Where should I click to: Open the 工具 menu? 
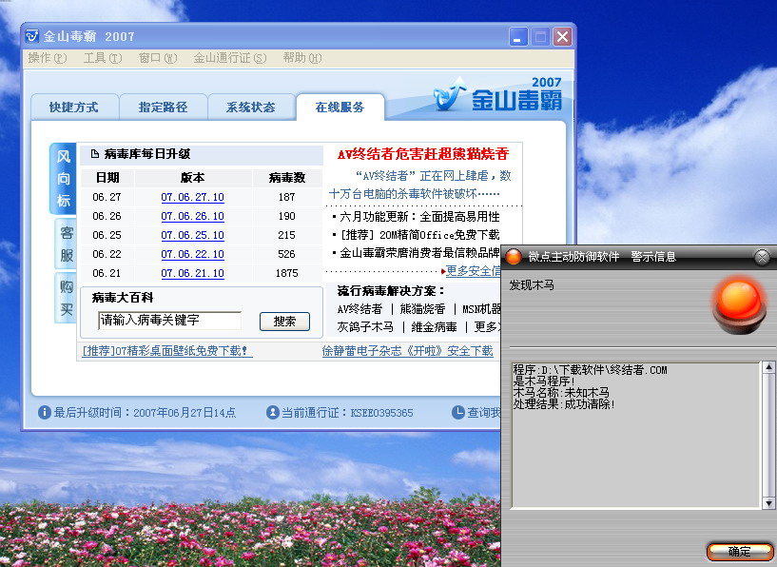click(x=103, y=58)
